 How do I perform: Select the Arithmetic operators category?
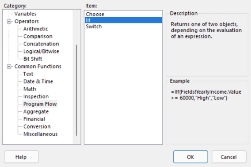(x=35, y=29)
